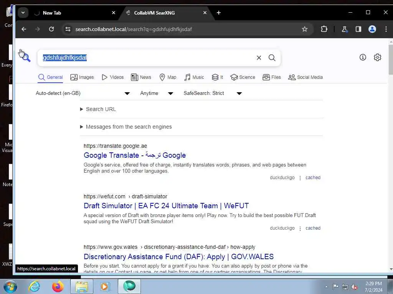Viewport: 393px width, 294px height.
Task: Open cached link for WeFUT result
Action: [313, 228]
